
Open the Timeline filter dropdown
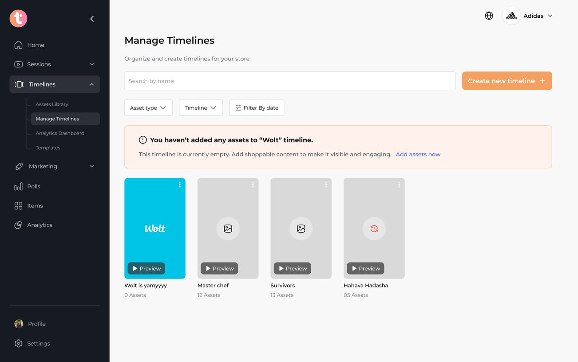click(x=201, y=108)
